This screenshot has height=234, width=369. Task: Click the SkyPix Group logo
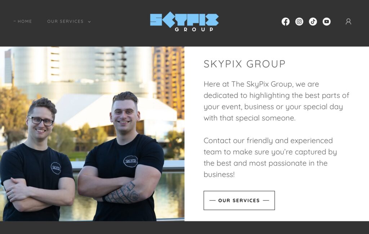tap(184, 22)
